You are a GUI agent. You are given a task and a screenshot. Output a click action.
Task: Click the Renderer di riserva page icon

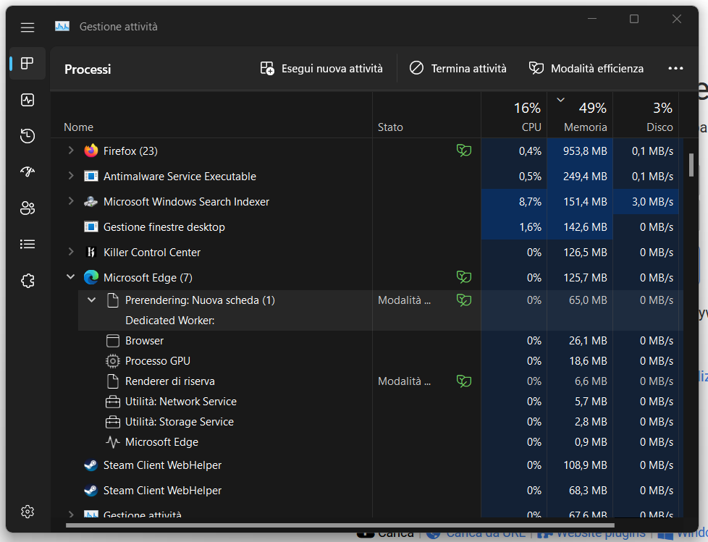pos(112,381)
